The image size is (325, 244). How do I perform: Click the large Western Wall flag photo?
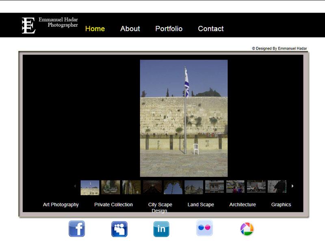tap(184, 118)
